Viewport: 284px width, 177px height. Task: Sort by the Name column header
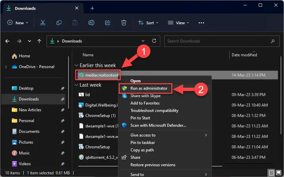pyautogui.click(x=88, y=55)
